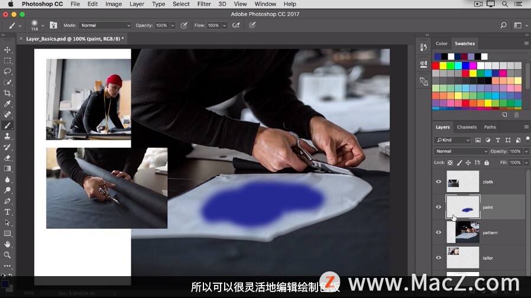Switch to the Paths tab

pyautogui.click(x=490, y=127)
